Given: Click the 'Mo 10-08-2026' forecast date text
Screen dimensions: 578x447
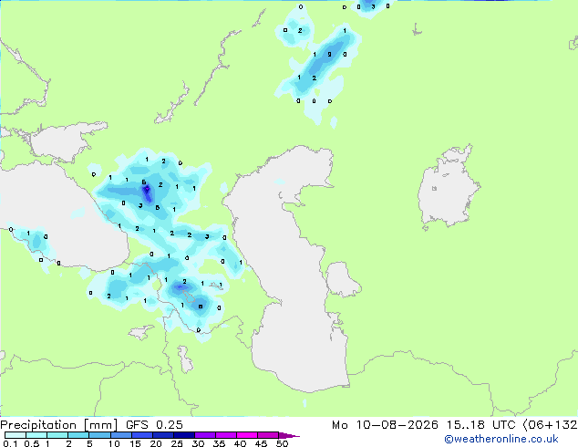Looking at the screenshot, I should click(385, 425).
